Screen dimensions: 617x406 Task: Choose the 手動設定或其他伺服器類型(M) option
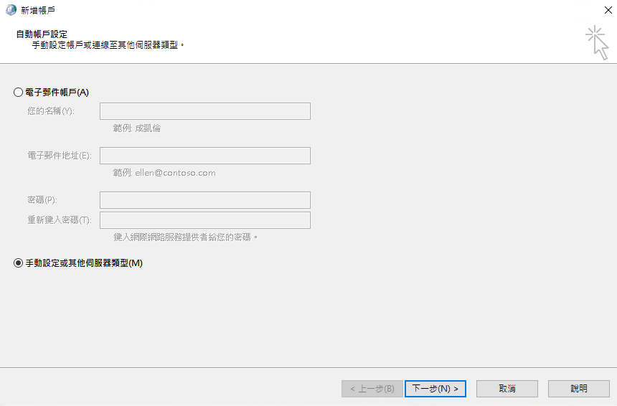(19, 263)
